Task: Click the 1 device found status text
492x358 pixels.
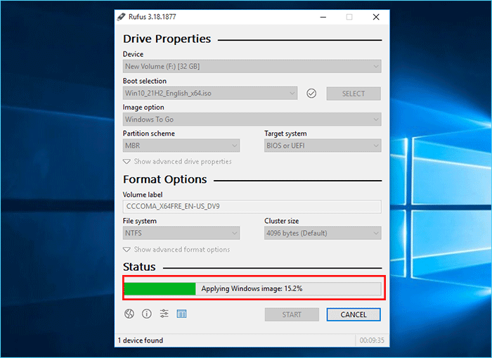Action: pyautogui.click(x=141, y=340)
